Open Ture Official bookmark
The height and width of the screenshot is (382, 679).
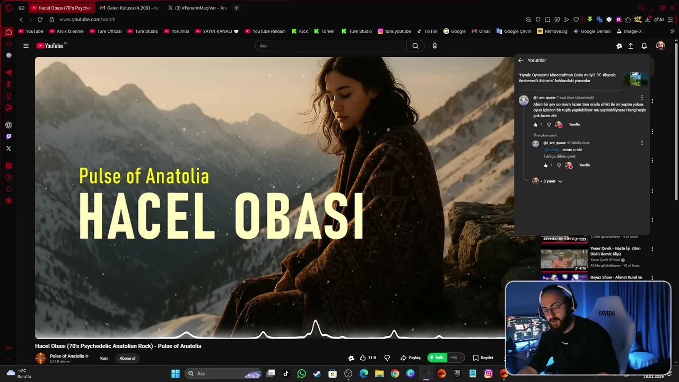pos(106,31)
